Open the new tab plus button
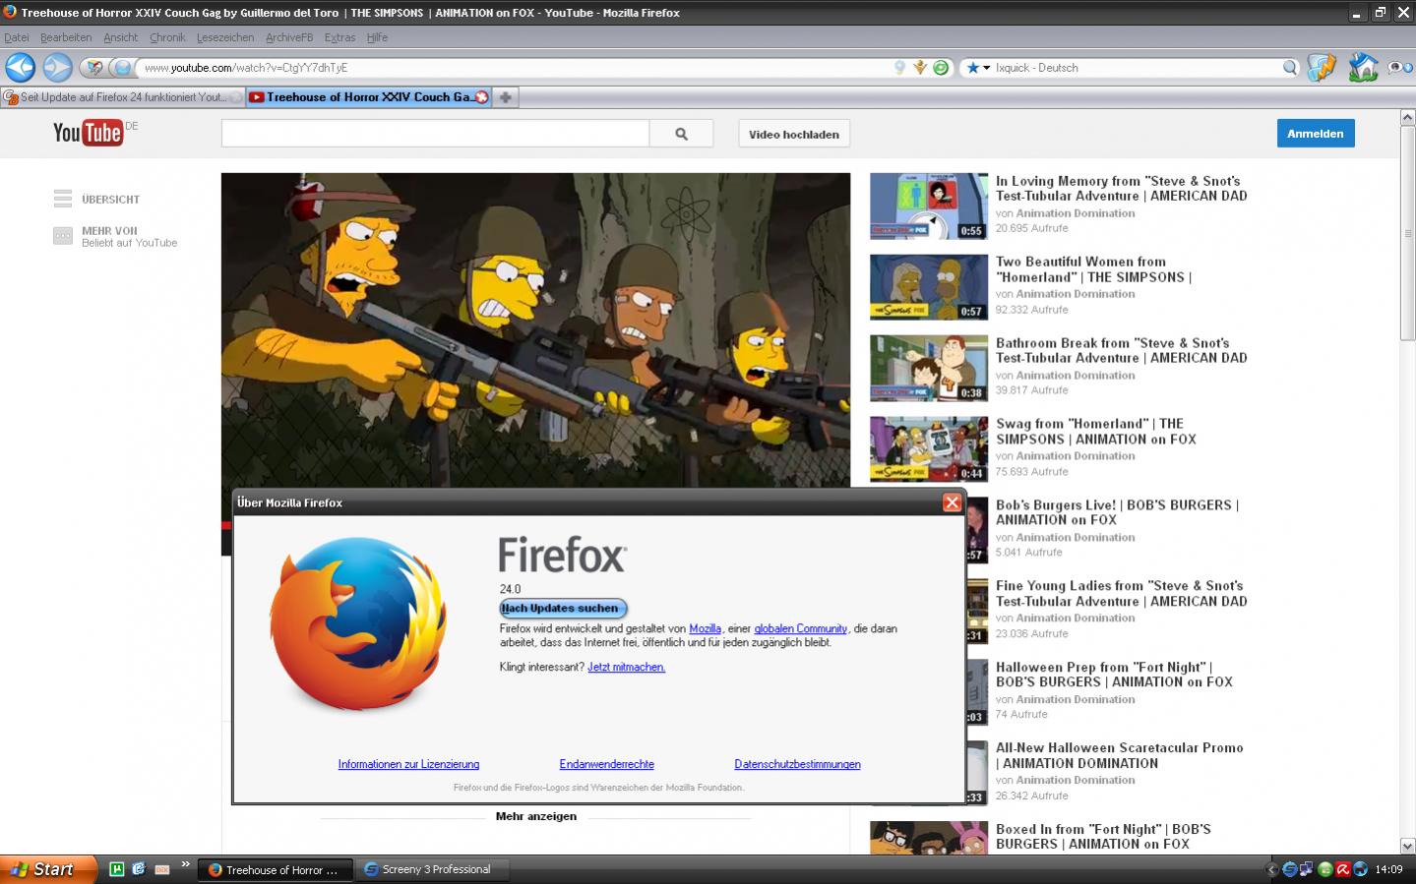This screenshot has height=884, width=1416. click(505, 97)
